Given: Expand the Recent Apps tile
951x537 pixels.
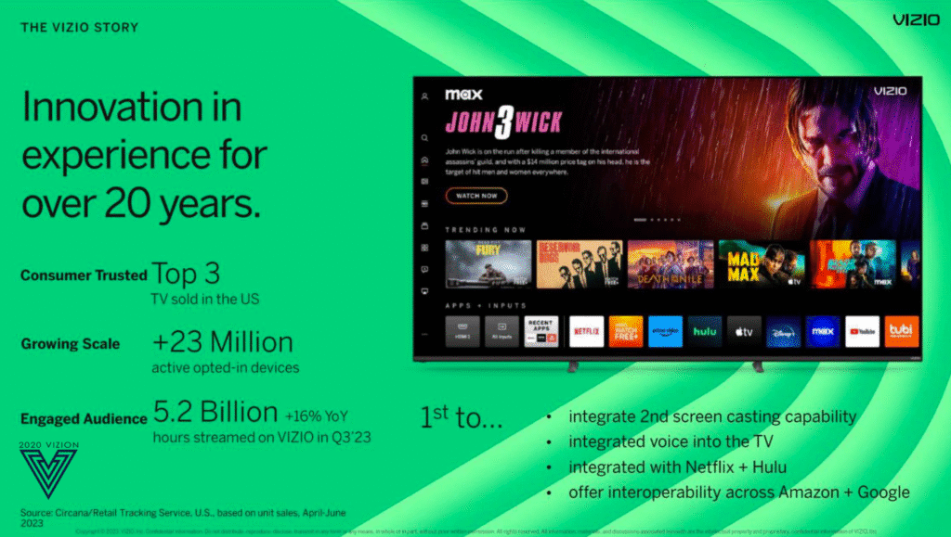Looking at the screenshot, I should 541,331.
